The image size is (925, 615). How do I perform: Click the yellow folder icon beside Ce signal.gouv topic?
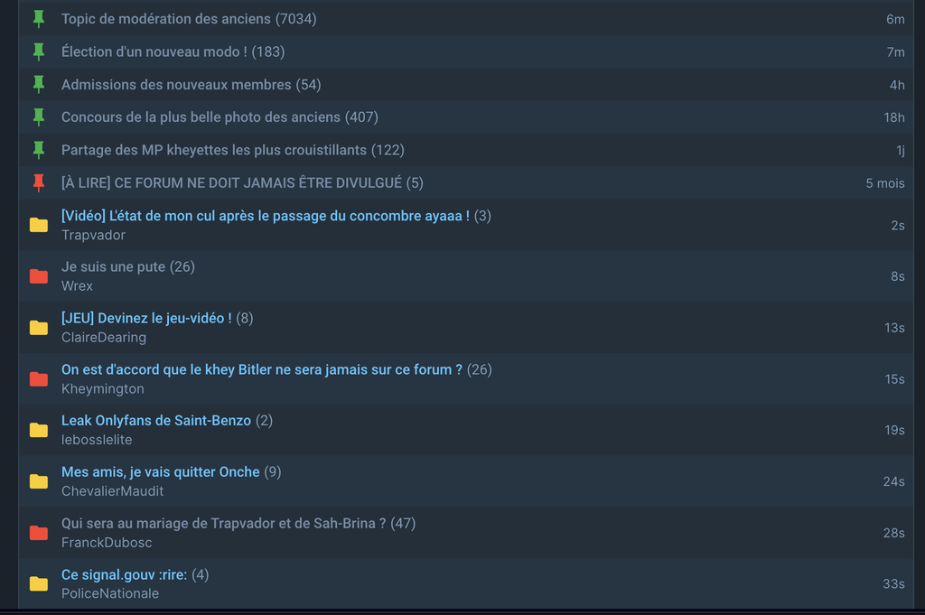click(x=39, y=583)
